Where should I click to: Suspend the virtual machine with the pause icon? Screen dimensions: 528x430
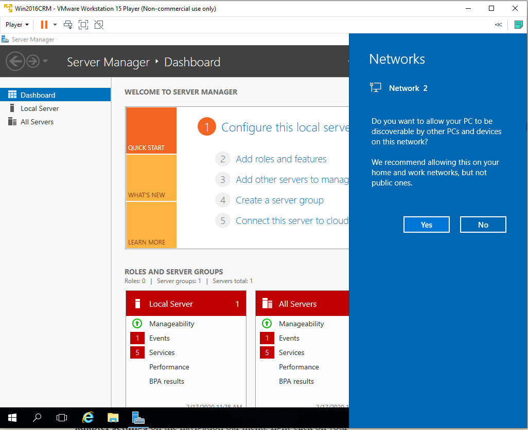point(44,24)
